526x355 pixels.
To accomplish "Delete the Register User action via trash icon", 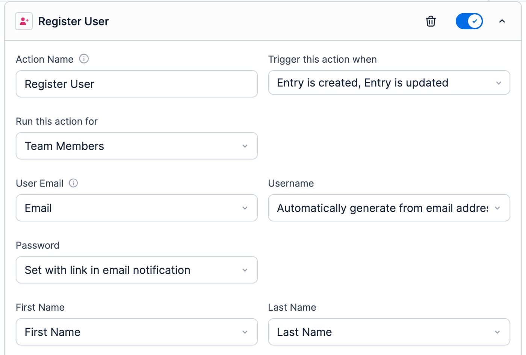I will click(431, 21).
